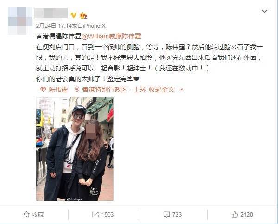Collapse the post with 收起全文
Image resolution: width=278 pixels, height=224 pixels.
[x=162, y=90]
